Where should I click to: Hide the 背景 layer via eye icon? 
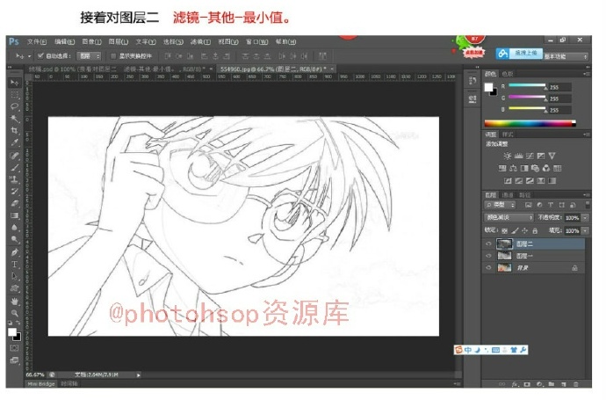click(x=488, y=268)
